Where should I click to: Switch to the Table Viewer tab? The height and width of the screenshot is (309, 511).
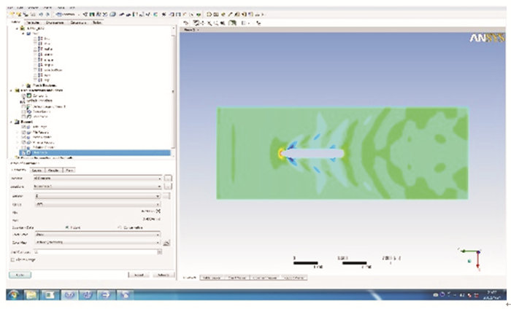tap(212, 278)
